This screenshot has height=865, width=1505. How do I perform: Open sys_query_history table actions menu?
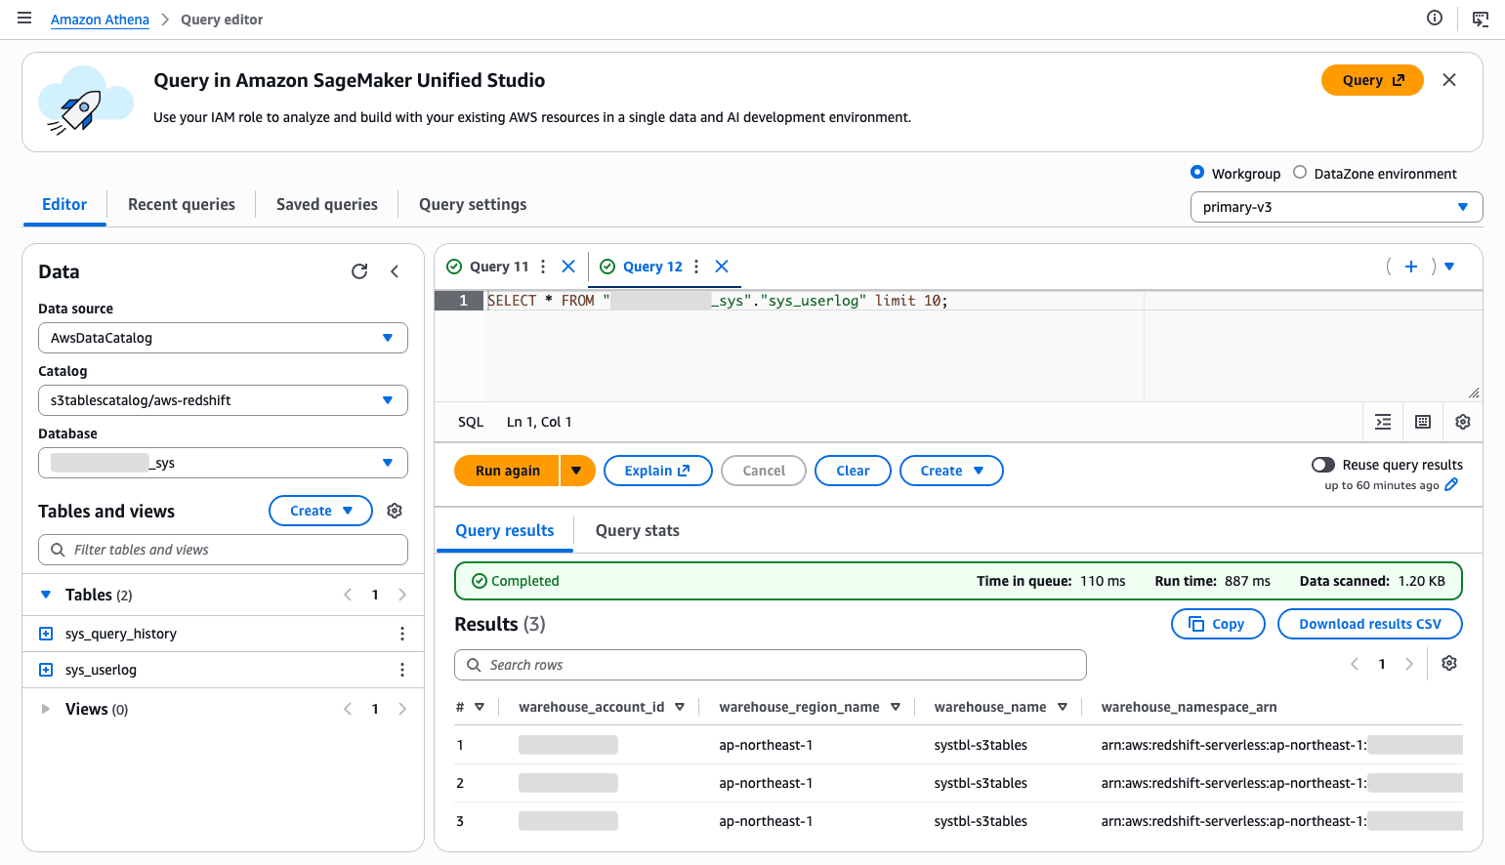tap(402, 634)
